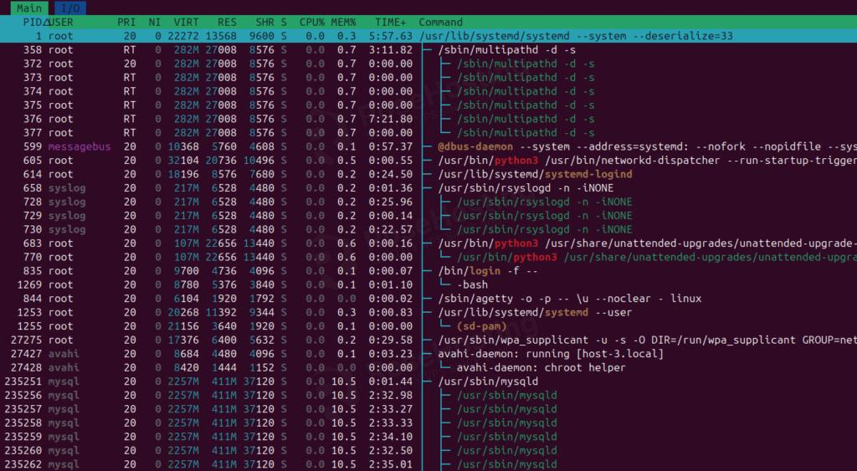857x471 pixels.
Task: Click PID 605 in the list
Action: 33,160
